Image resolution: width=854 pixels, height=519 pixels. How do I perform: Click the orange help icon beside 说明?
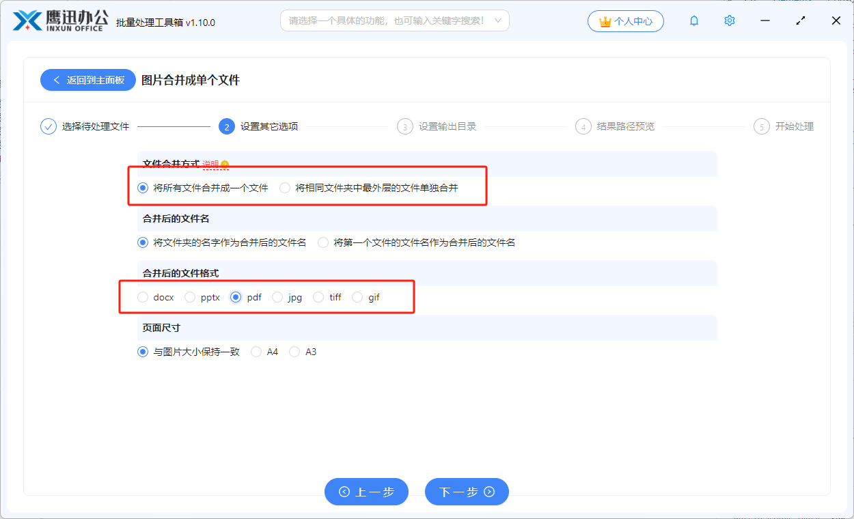[225, 165]
